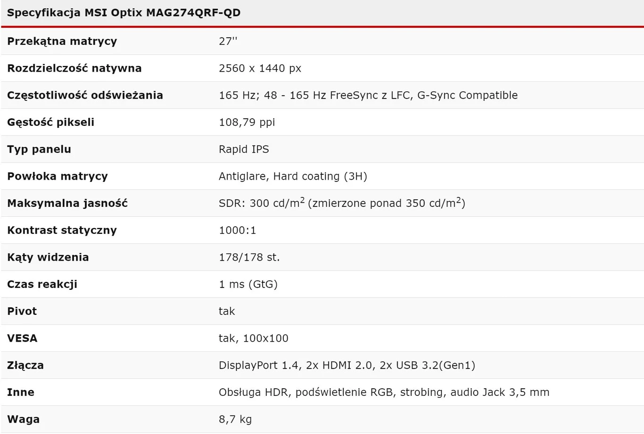Select the 'Rozdzielczość natywna' label
Viewport: 644px width, 434px height.
pyautogui.click(x=74, y=68)
